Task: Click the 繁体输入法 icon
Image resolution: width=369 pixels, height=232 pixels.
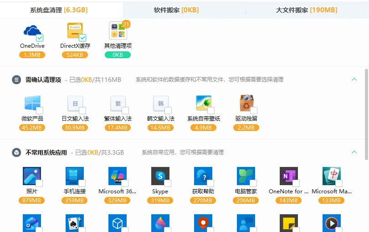Action: [118, 103]
